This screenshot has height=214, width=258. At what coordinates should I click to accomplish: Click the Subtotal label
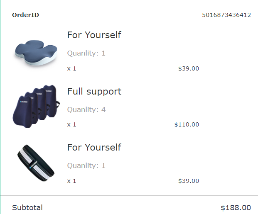[x=27, y=208]
